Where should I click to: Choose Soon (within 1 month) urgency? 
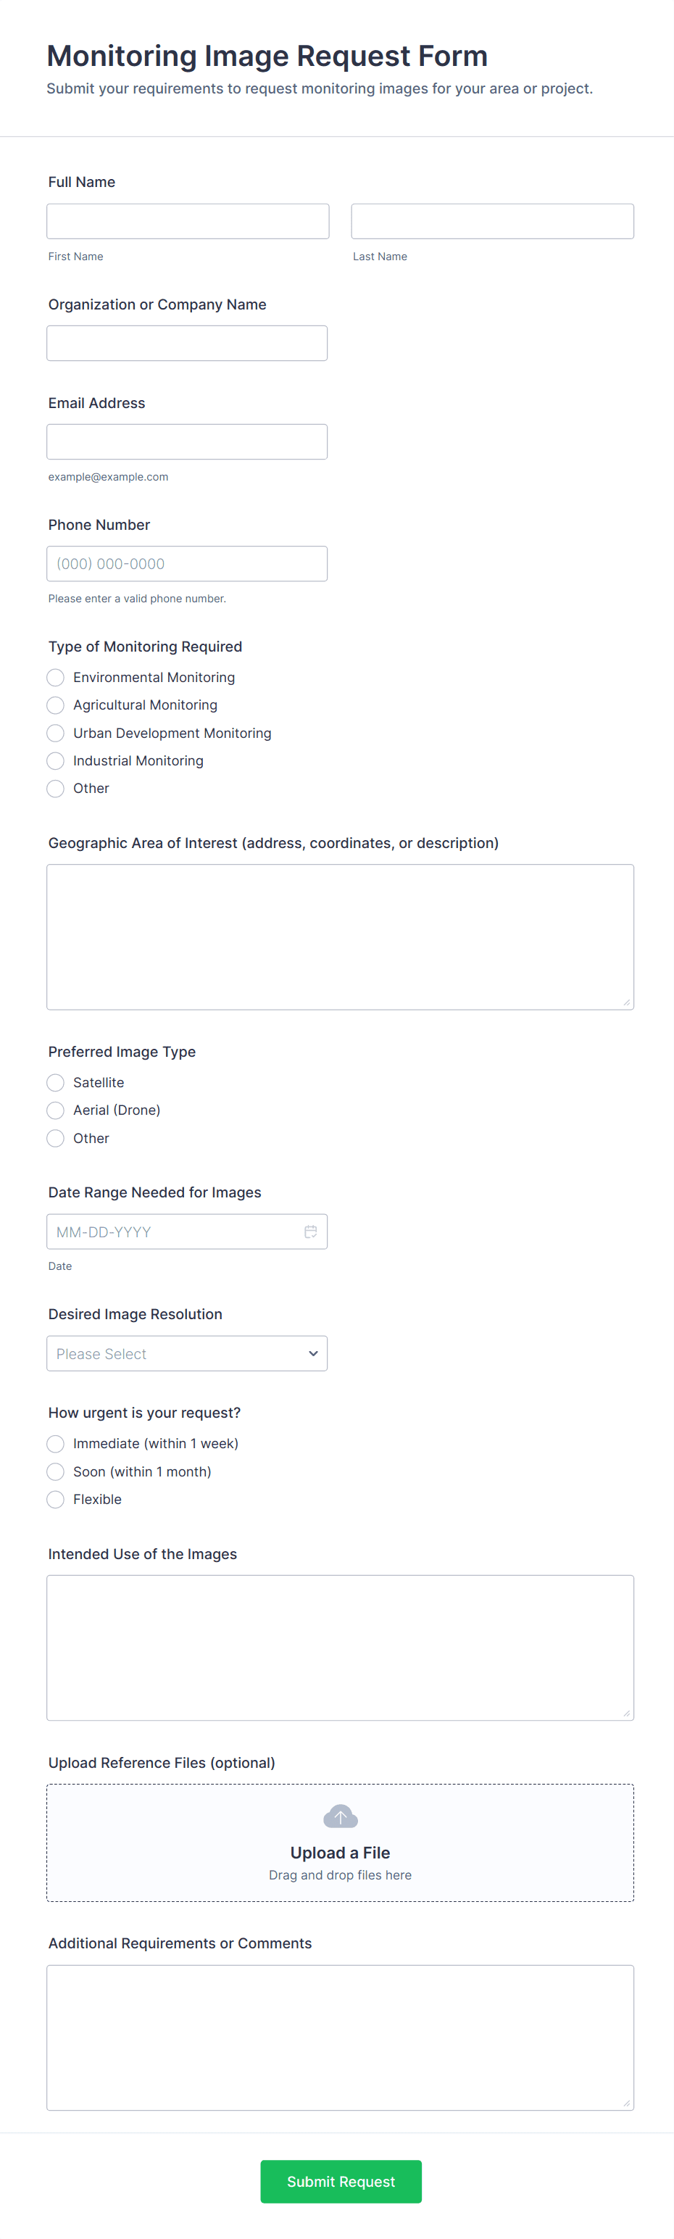click(x=56, y=1471)
